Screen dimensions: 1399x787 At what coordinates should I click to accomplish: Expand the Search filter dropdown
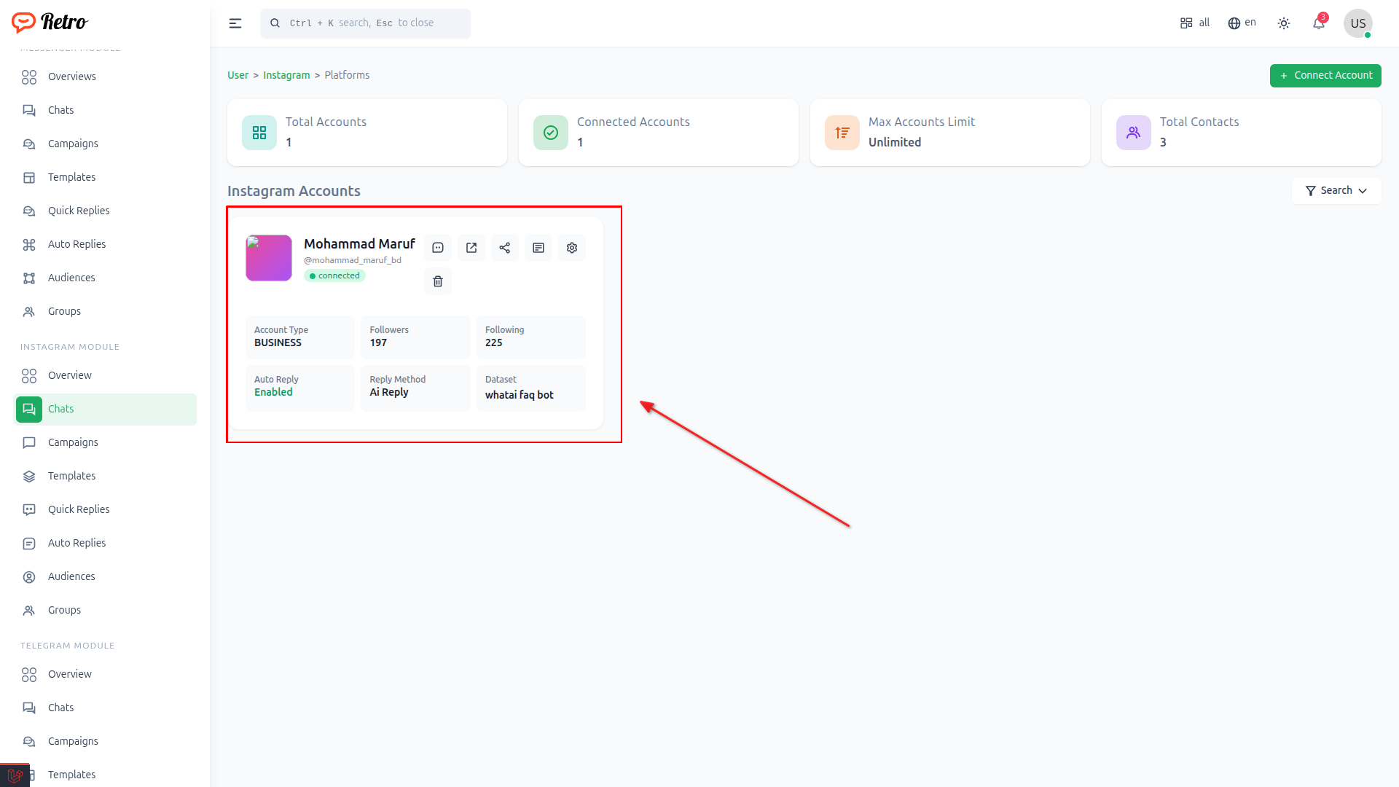tap(1336, 190)
